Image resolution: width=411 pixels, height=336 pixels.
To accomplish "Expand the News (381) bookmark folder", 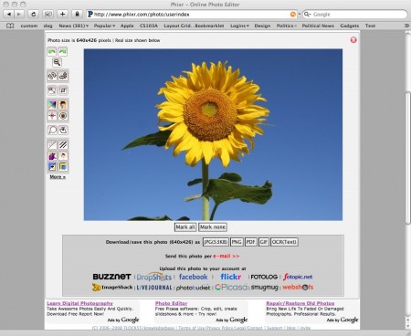I will [74, 26].
